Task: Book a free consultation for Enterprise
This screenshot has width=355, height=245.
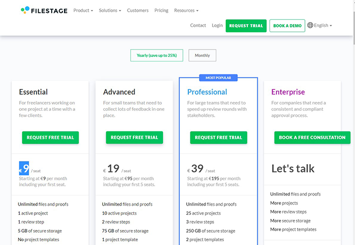Action: click(x=312, y=137)
